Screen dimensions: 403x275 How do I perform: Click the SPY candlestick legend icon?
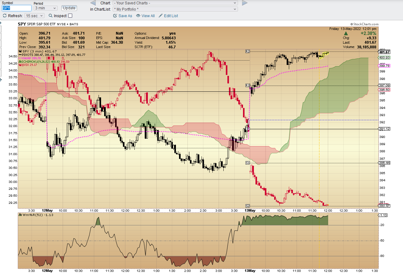point(20,52)
